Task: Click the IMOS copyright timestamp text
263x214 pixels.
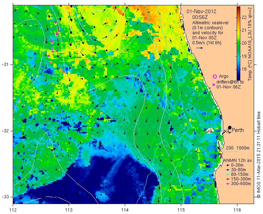Action: coord(258,155)
